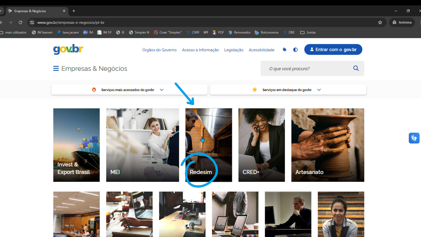The height and width of the screenshot is (237, 421).
Task: Open Acesso à Informação link
Action: [200, 50]
